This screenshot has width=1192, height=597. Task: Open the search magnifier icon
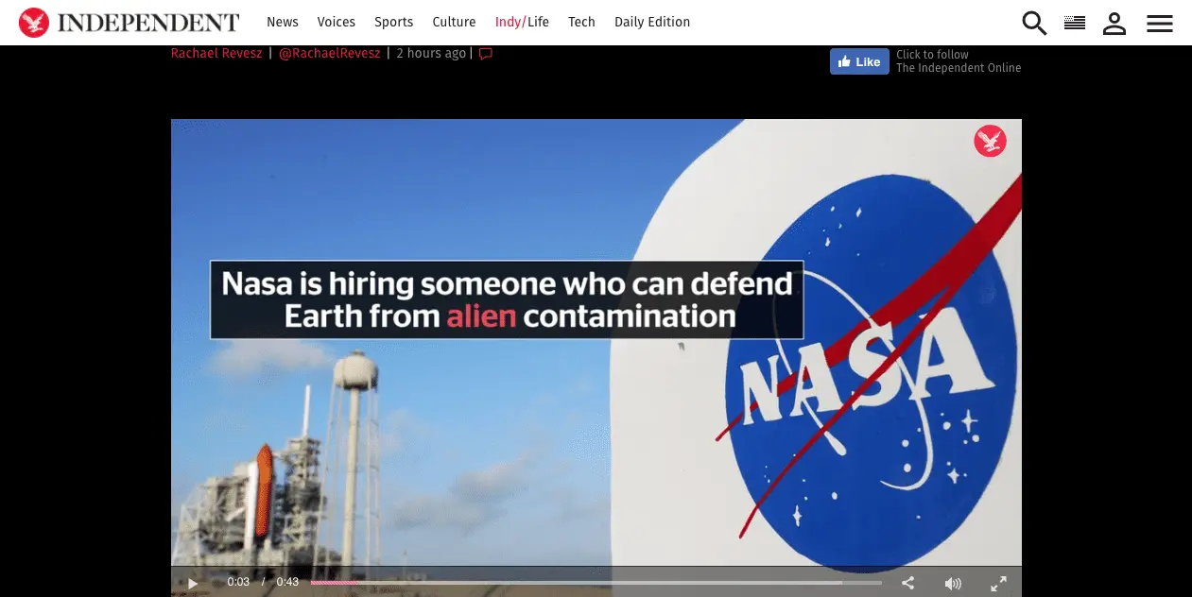point(1034,24)
